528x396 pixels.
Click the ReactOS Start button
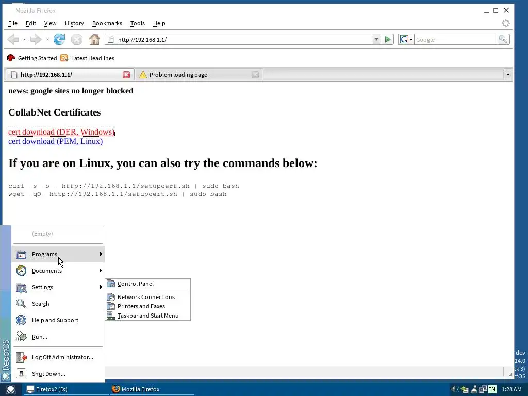click(10, 390)
